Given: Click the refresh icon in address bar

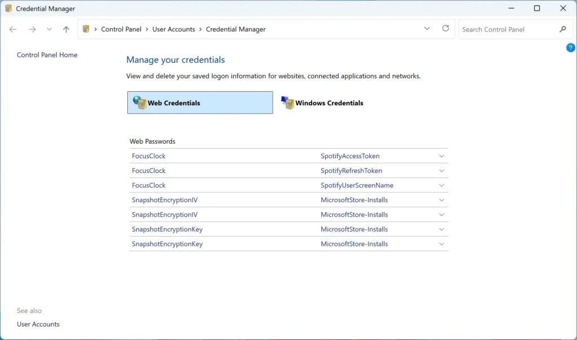Looking at the screenshot, I should point(445,28).
